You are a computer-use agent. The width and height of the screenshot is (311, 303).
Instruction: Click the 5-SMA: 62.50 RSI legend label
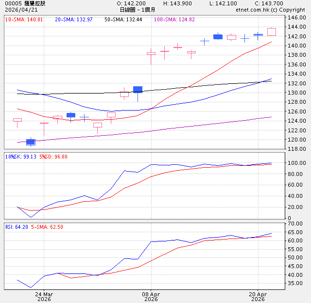pyautogui.click(x=47, y=227)
